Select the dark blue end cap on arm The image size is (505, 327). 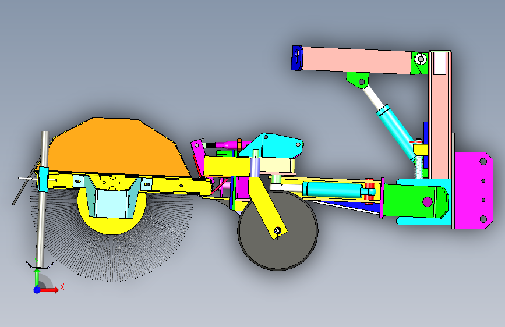[297, 58]
